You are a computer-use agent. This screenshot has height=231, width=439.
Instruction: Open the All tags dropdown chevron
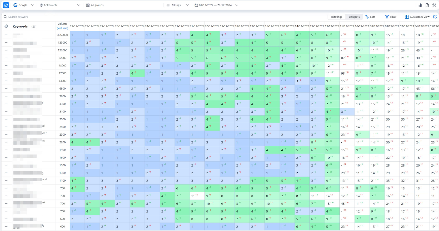[187, 5]
